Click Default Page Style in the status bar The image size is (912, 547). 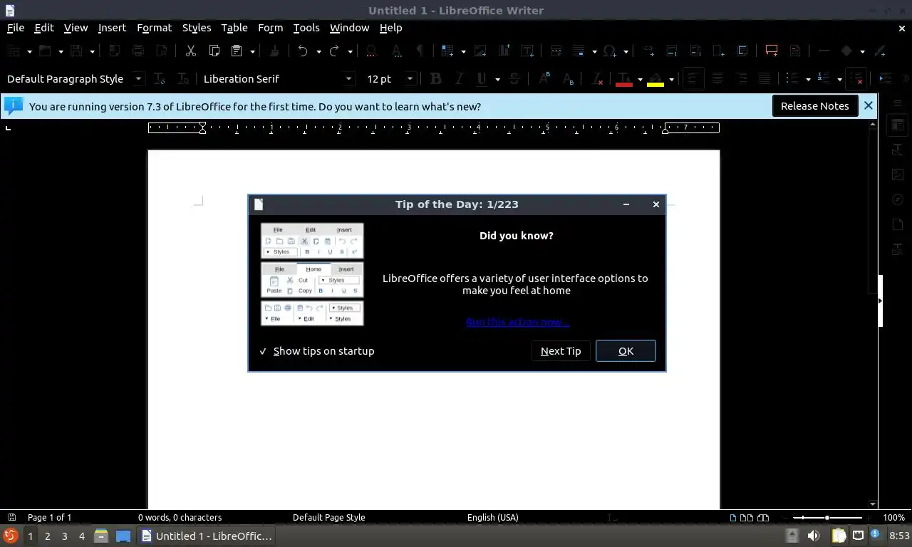[328, 518]
